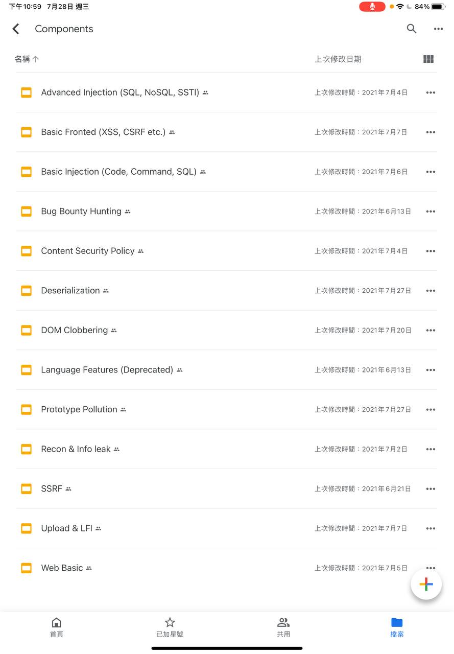Open more options for SSRF file

(431, 489)
